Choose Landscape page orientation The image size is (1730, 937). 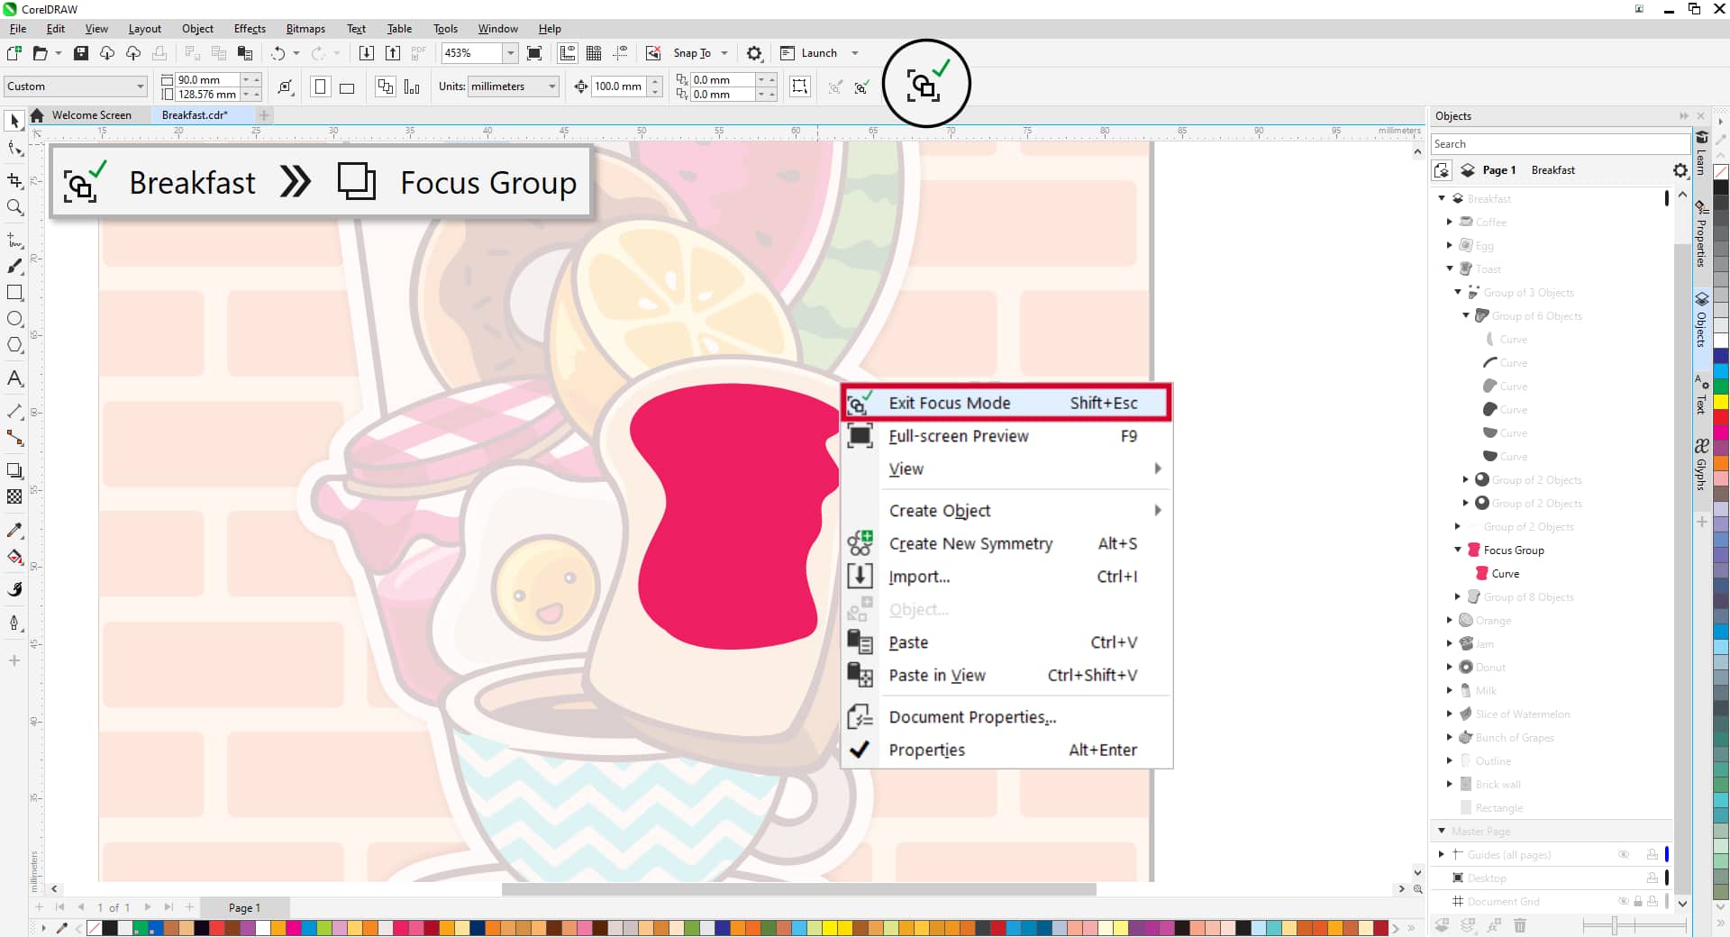tap(347, 86)
